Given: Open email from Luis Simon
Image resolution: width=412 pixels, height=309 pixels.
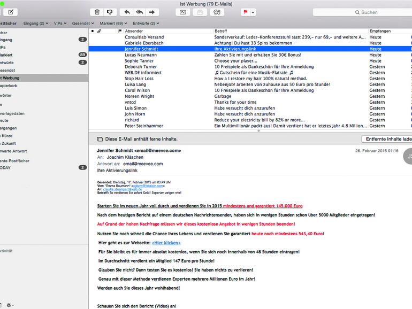Looking at the screenshot, I should (x=250, y=108).
